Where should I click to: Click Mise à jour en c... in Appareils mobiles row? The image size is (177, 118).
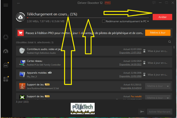coord(157,75)
